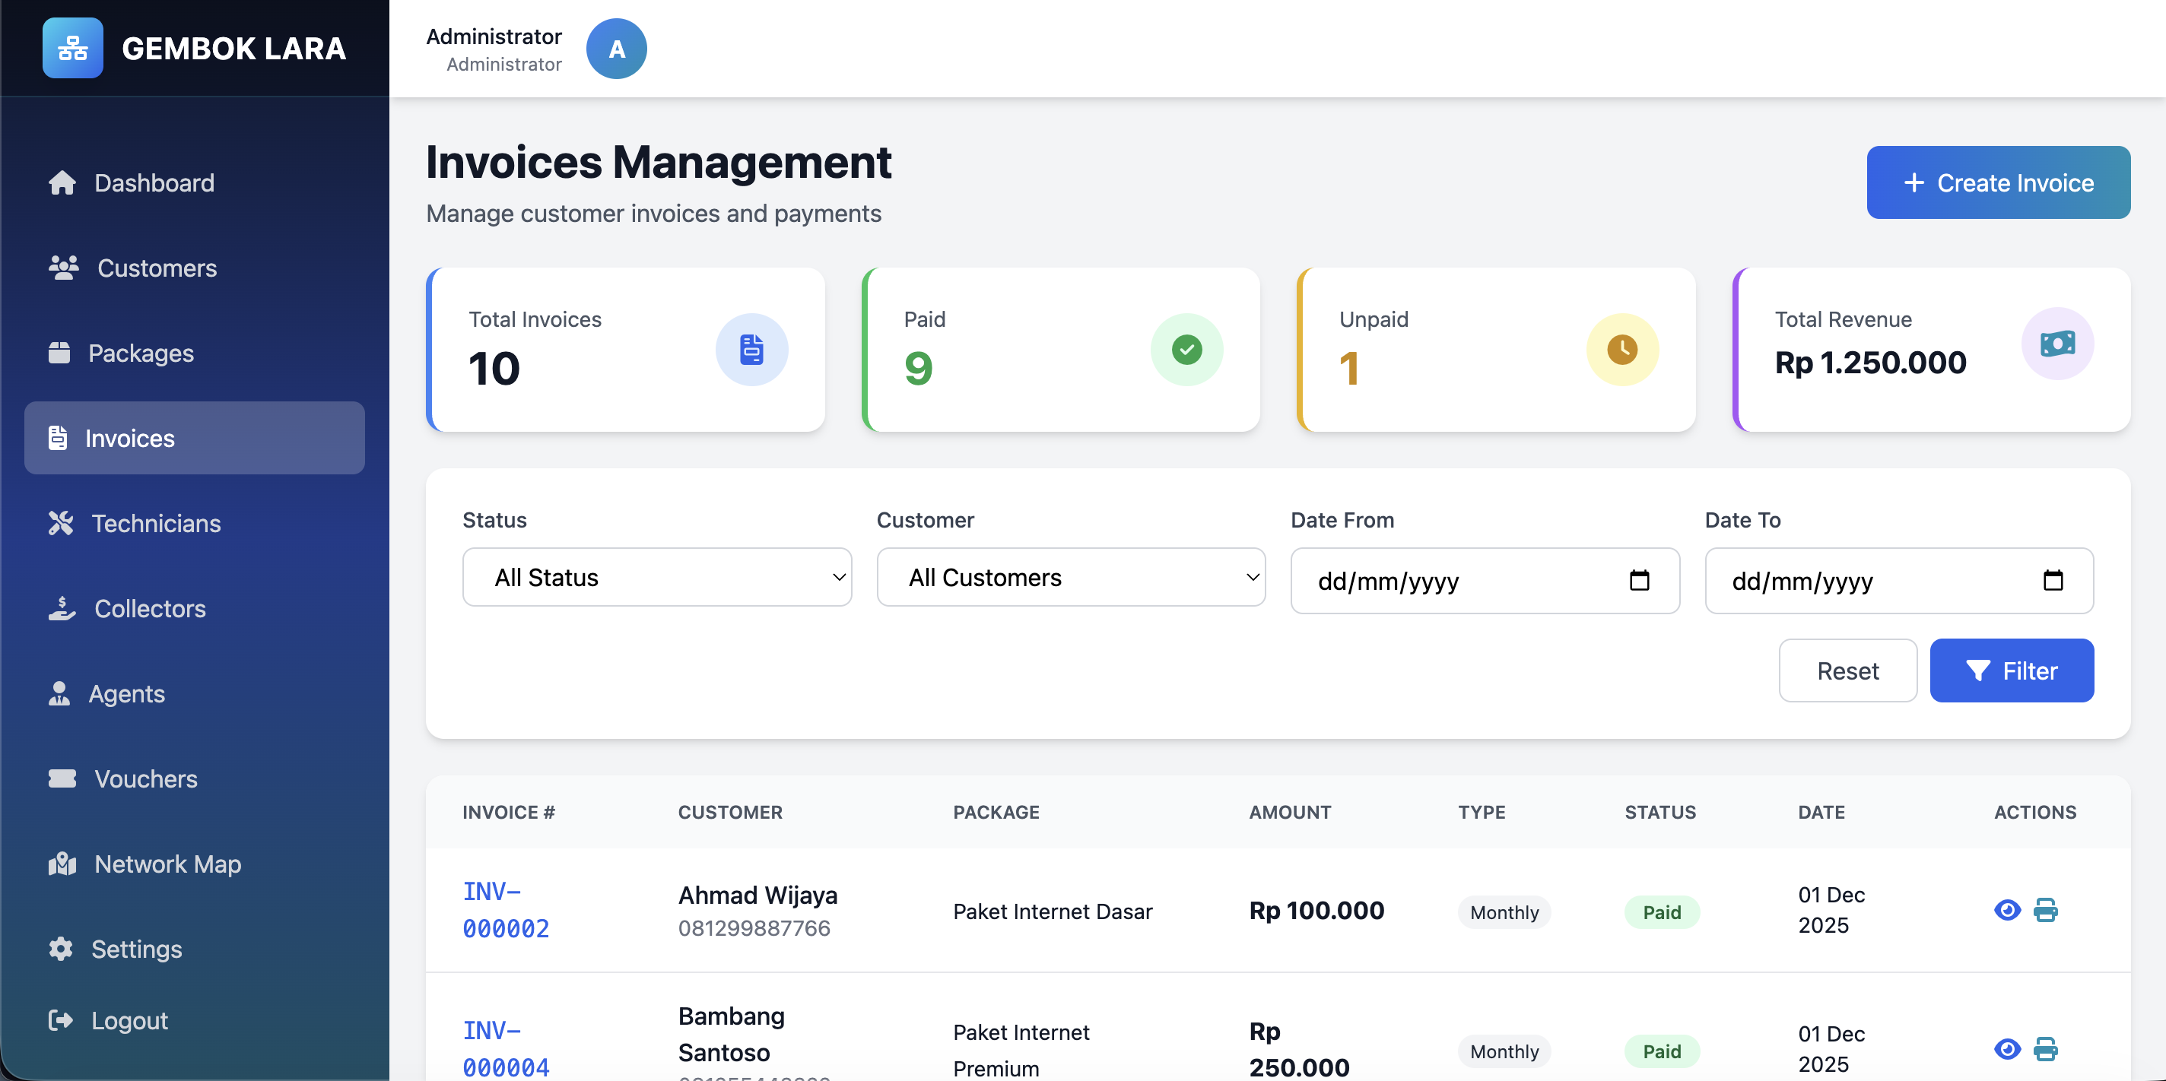This screenshot has width=2166, height=1081.
Task: Open Network Map menu item
Action: 167,864
